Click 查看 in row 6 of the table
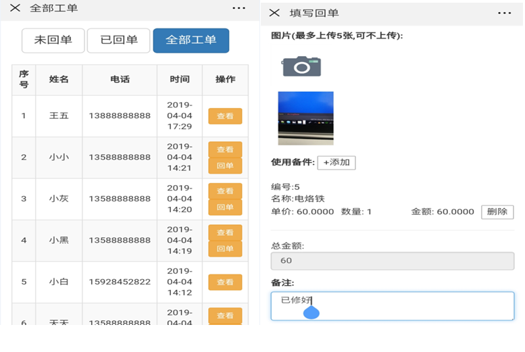This screenshot has height=352, width=525. point(225,316)
